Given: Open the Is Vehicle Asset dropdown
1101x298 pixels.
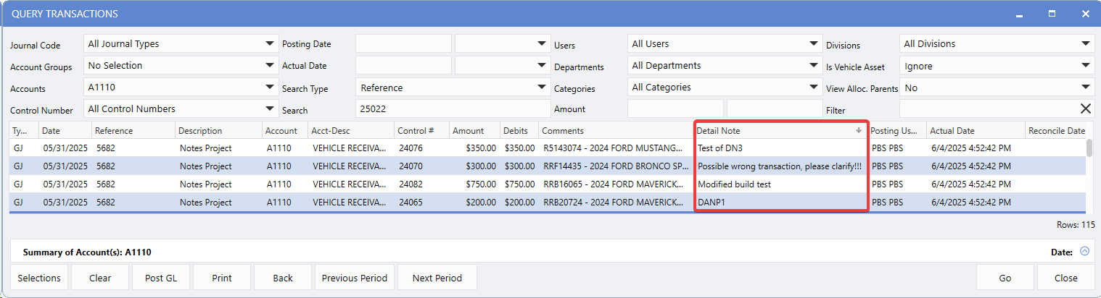Looking at the screenshot, I should pos(996,66).
